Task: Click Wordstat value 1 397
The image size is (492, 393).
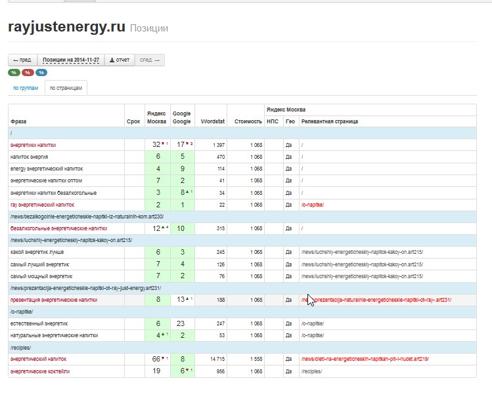Action: click(218, 145)
